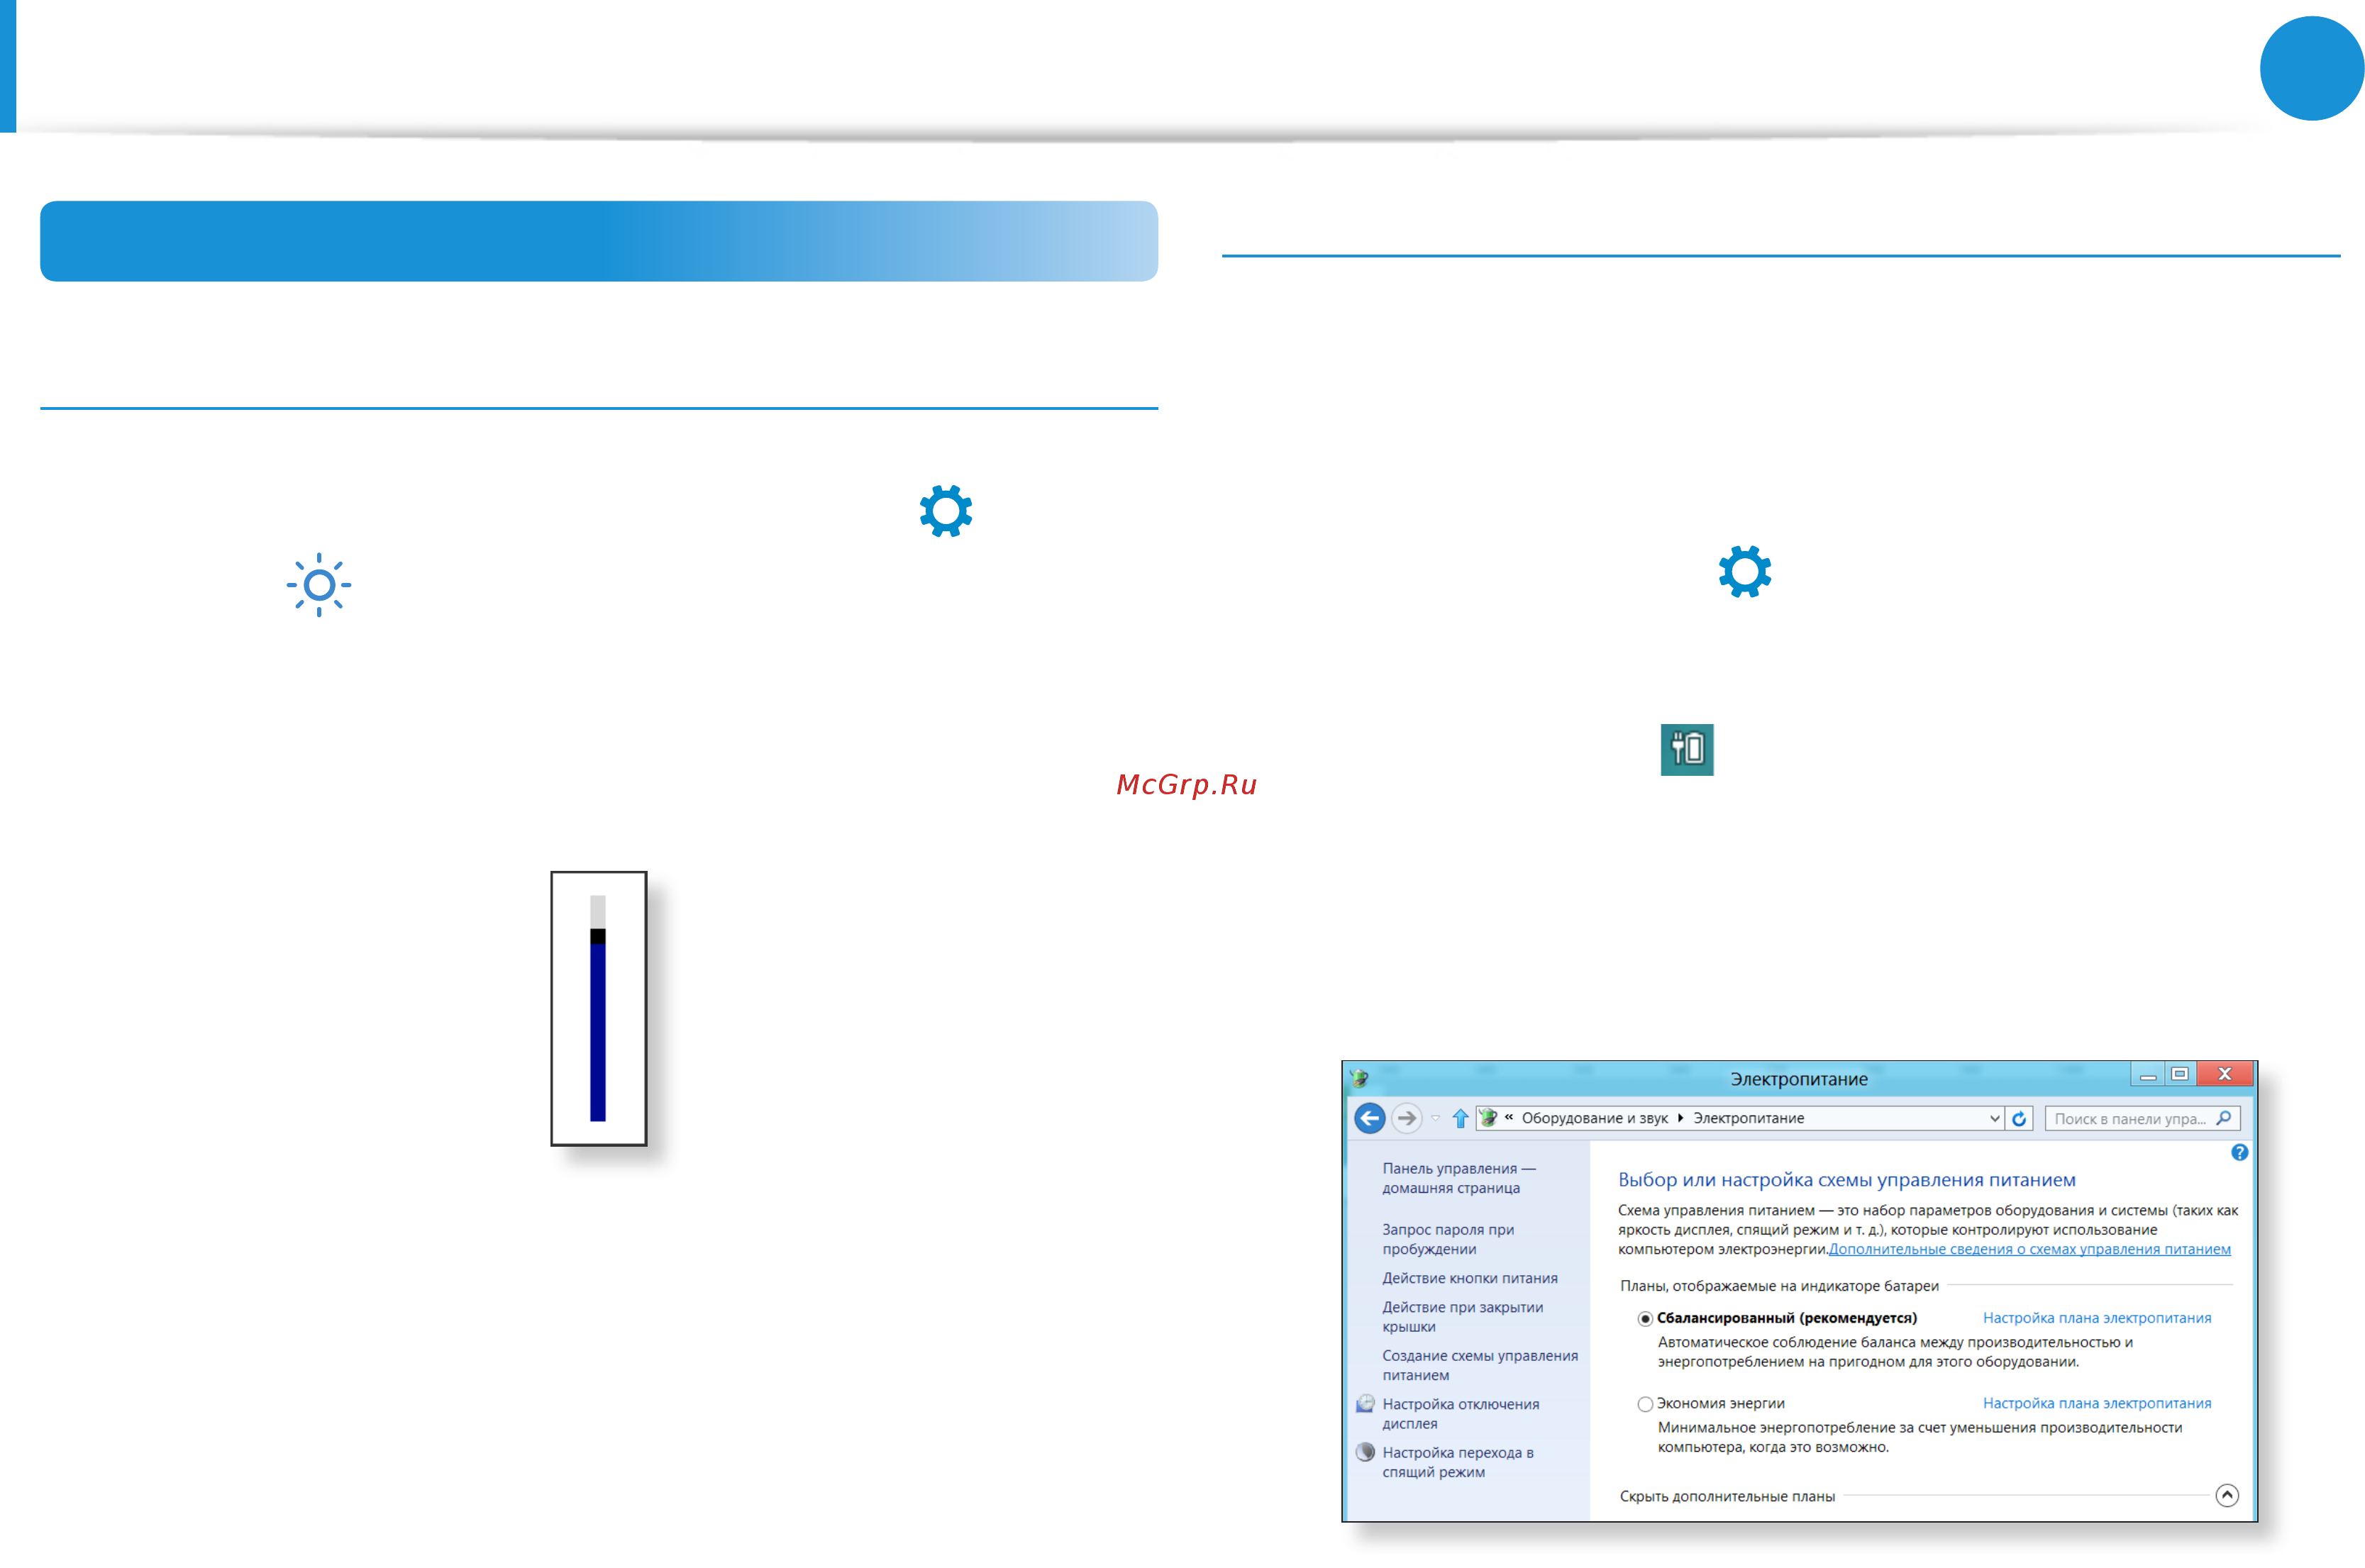Open the address bar dropdown arrow

pyautogui.click(x=1994, y=1118)
